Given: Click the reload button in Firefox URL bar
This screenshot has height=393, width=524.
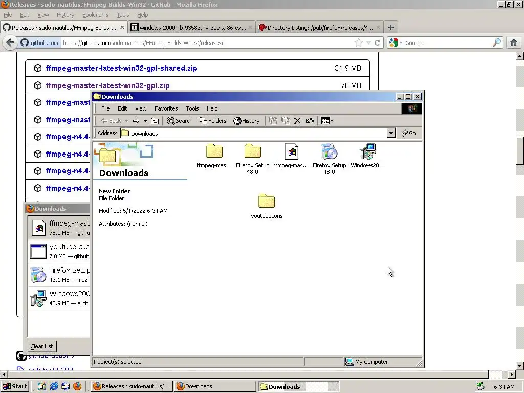Looking at the screenshot, I should [378, 43].
